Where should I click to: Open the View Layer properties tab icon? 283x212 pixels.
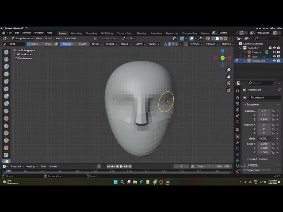pyautogui.click(x=237, y=110)
